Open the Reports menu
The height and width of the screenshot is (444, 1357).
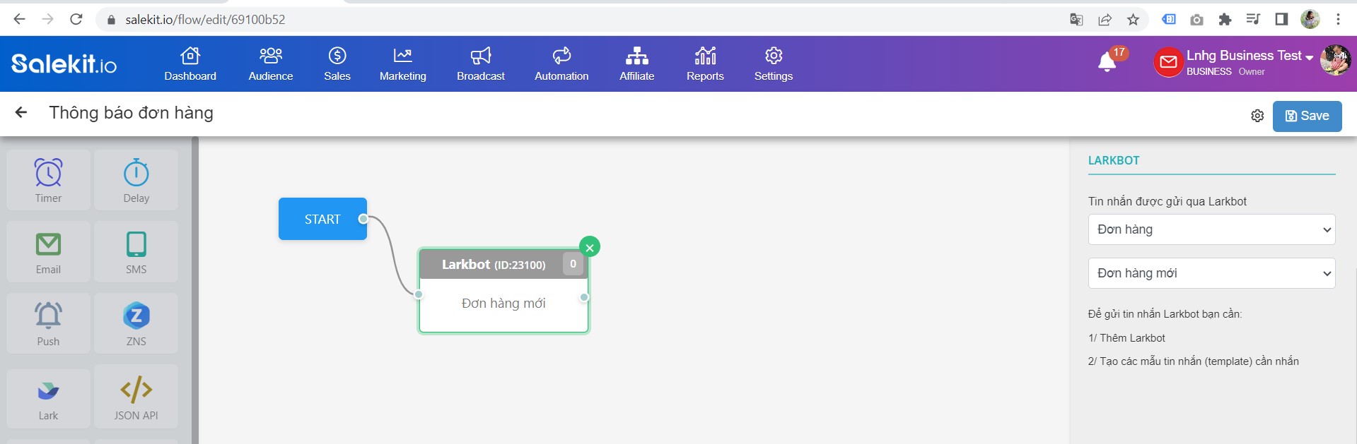(x=705, y=64)
